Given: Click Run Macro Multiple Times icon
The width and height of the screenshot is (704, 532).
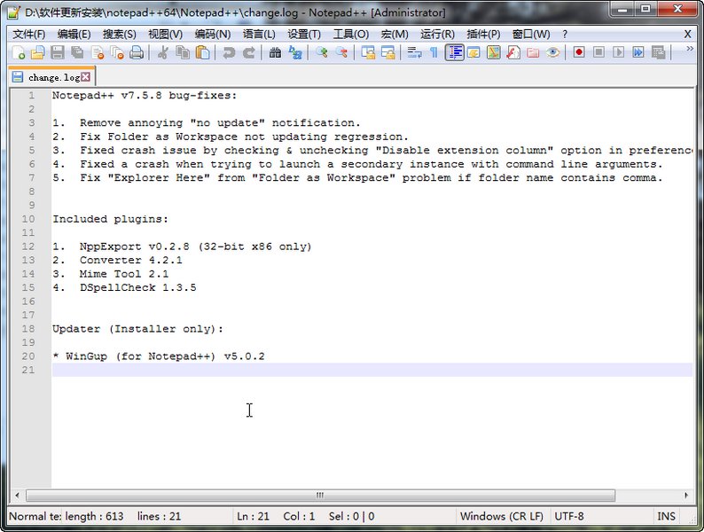Looking at the screenshot, I should (x=638, y=52).
